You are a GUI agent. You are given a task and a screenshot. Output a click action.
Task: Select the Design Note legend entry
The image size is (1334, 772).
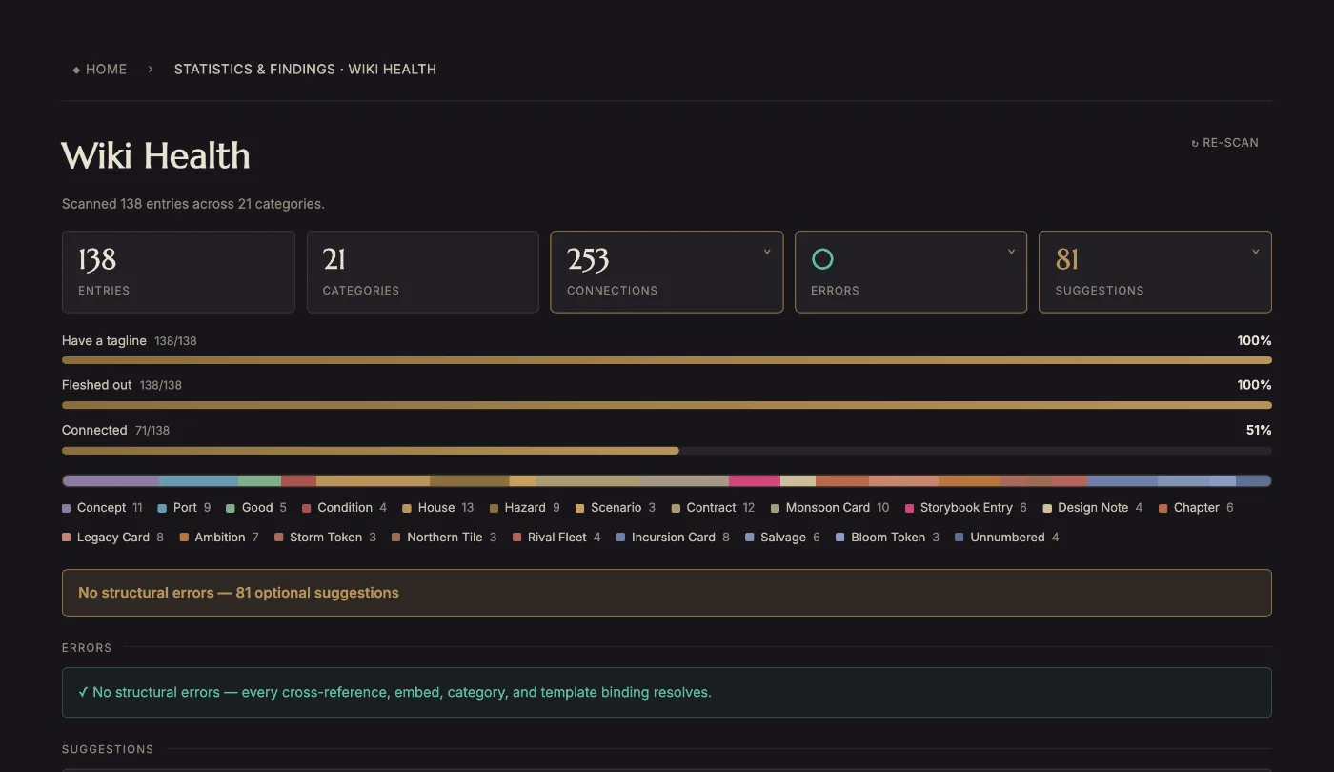pos(1093,508)
